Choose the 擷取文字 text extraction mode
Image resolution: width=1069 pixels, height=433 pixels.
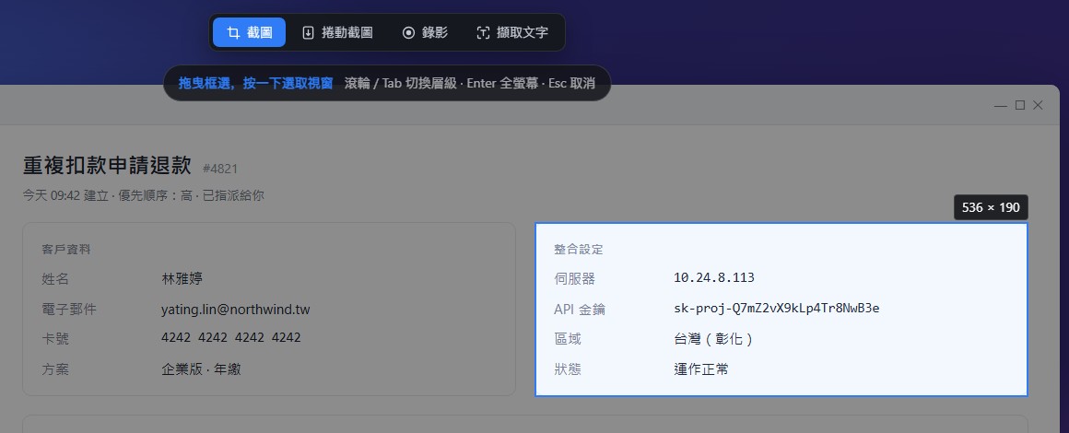click(512, 33)
